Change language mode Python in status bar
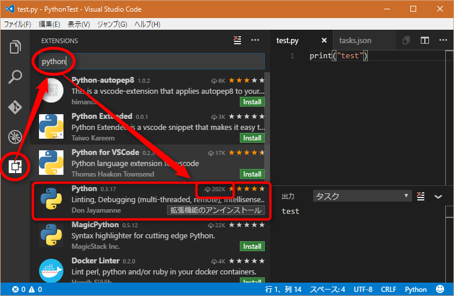Viewport: 454px width, 296px height. pos(416,290)
